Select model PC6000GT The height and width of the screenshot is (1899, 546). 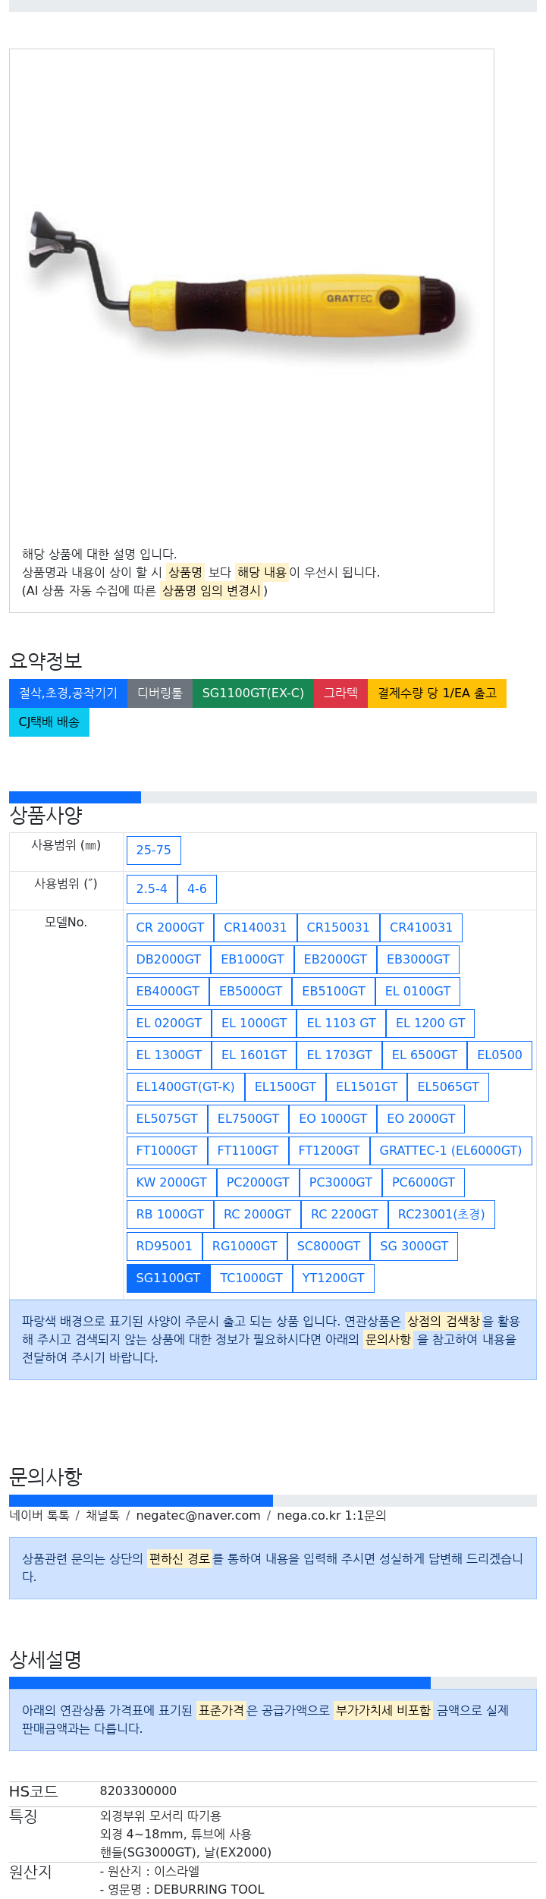click(x=424, y=1183)
